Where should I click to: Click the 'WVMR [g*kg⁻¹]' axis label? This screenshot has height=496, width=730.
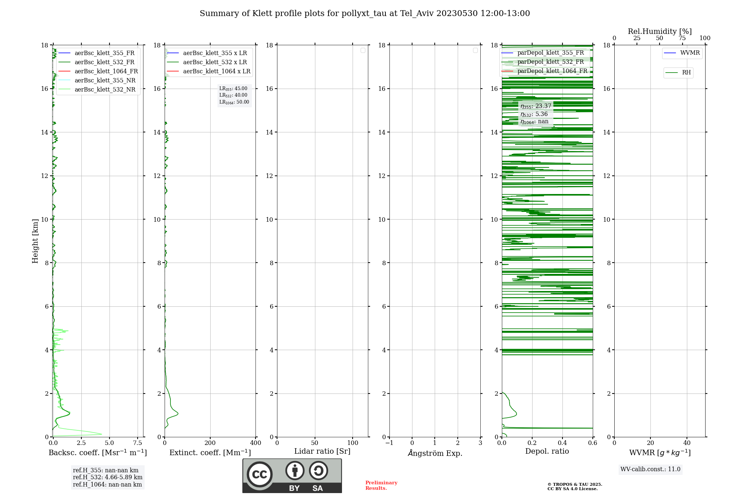point(660,453)
